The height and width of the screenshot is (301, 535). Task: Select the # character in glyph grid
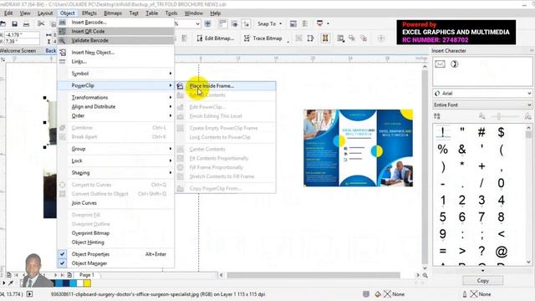(481, 132)
